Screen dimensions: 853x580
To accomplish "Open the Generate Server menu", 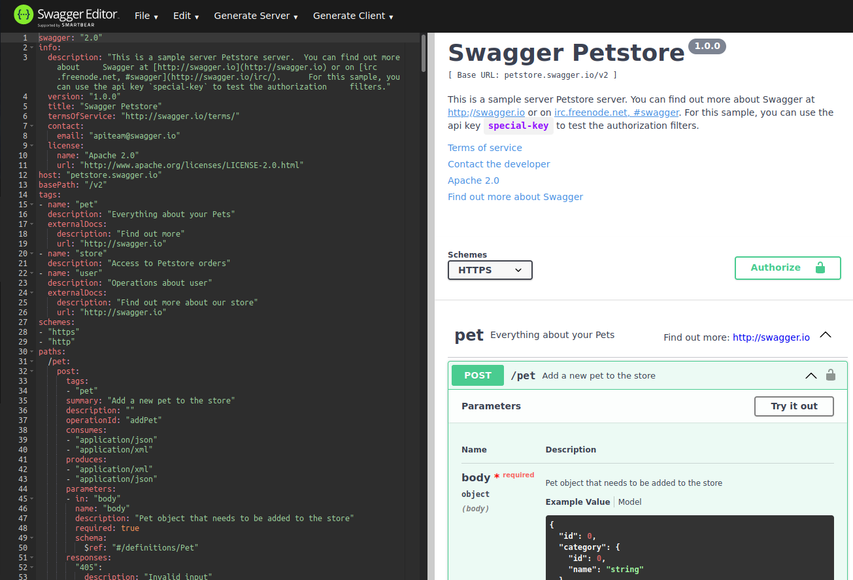I will coord(251,16).
